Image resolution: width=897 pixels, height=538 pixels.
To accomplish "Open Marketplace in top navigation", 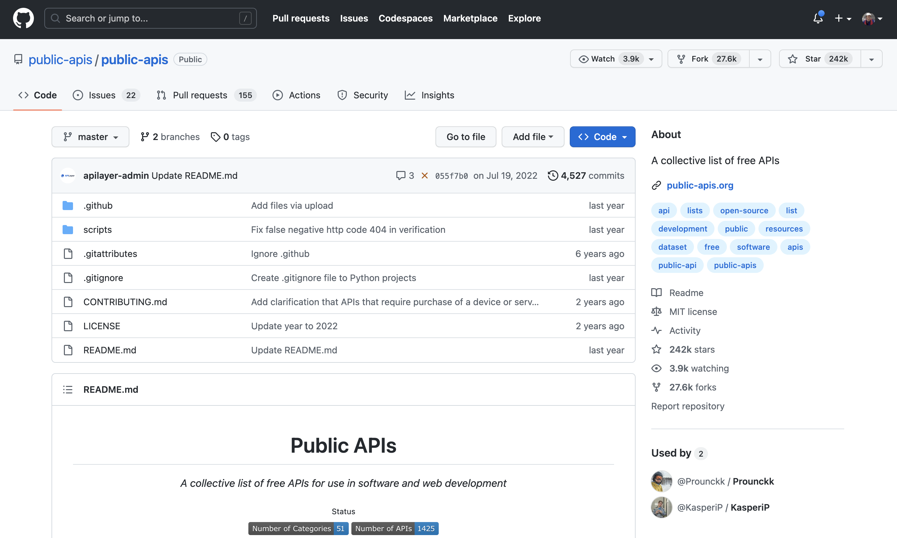I will point(470,18).
